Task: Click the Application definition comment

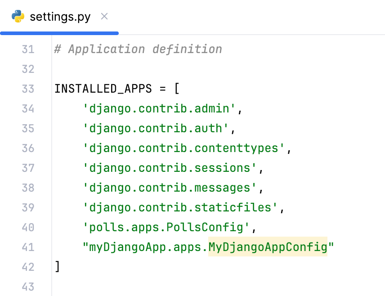Action: 138,49
